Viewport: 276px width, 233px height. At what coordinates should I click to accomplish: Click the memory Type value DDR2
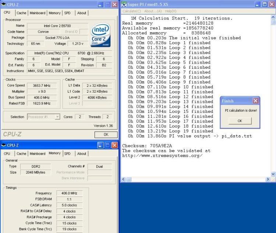click(x=36, y=166)
